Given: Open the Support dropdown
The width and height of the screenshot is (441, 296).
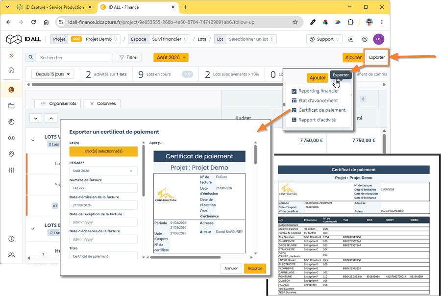Looking at the screenshot, I should click(x=324, y=39).
